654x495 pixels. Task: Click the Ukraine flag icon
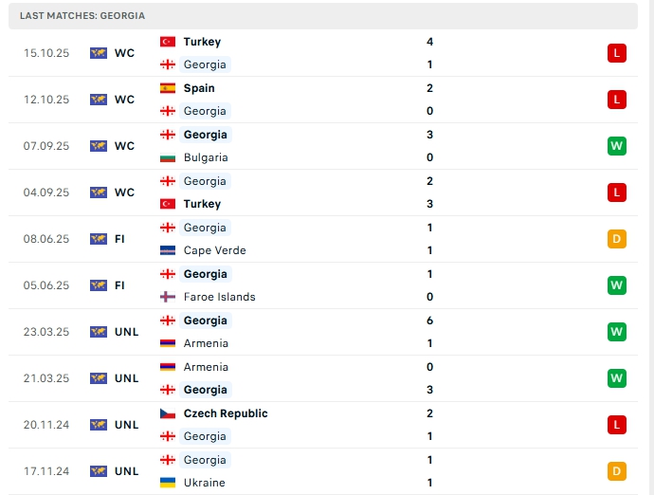(168, 483)
